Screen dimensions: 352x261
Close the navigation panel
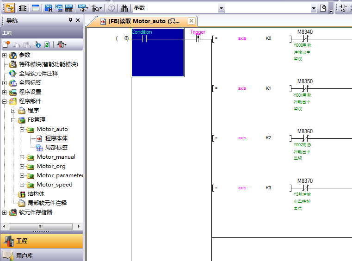[78, 20]
